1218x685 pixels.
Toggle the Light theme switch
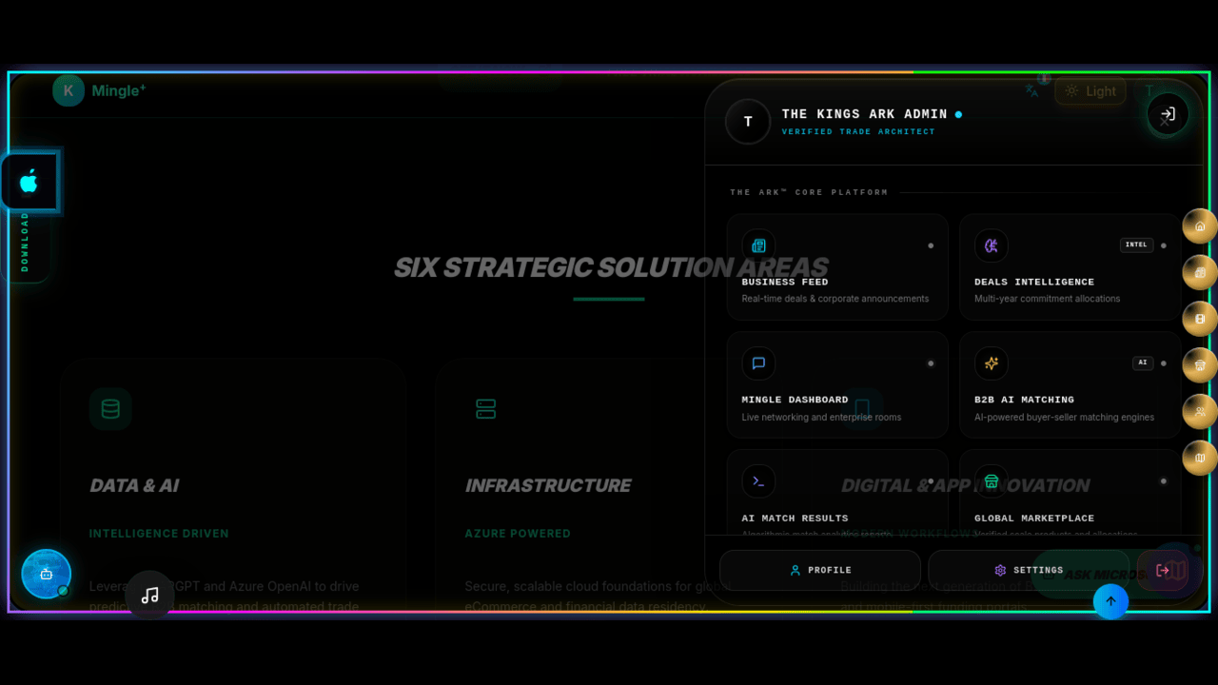[1090, 91]
